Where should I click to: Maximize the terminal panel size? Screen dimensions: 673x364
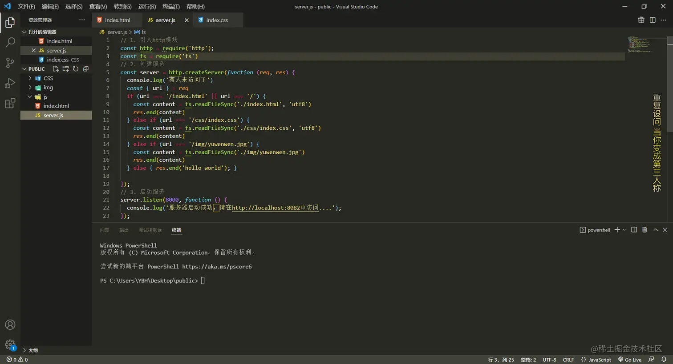pos(656,230)
